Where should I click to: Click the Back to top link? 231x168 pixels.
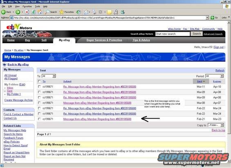tap(218, 130)
